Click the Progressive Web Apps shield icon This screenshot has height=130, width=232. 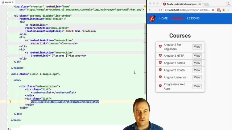160,86
